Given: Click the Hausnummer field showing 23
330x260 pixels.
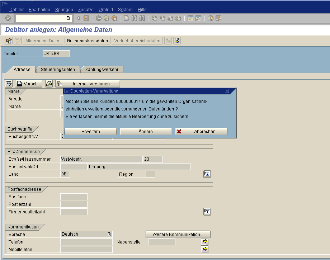Looking at the screenshot, I should click(153, 159).
